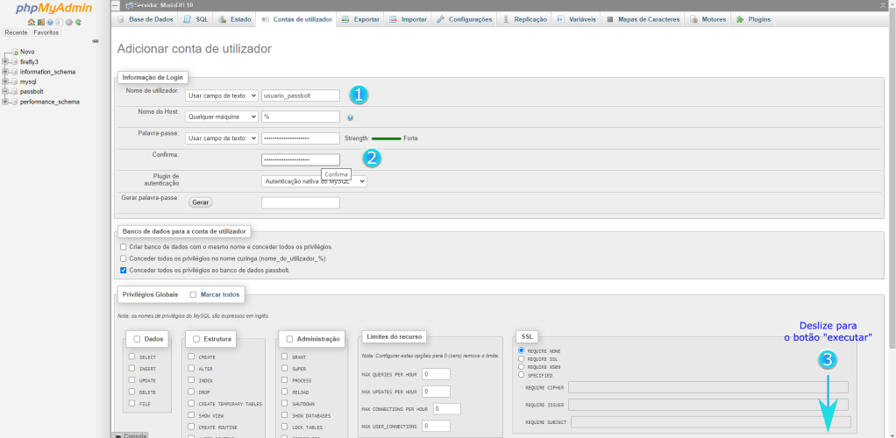Switch to the SQL tab
This screenshot has width=896, height=438.
pyautogui.click(x=196, y=19)
